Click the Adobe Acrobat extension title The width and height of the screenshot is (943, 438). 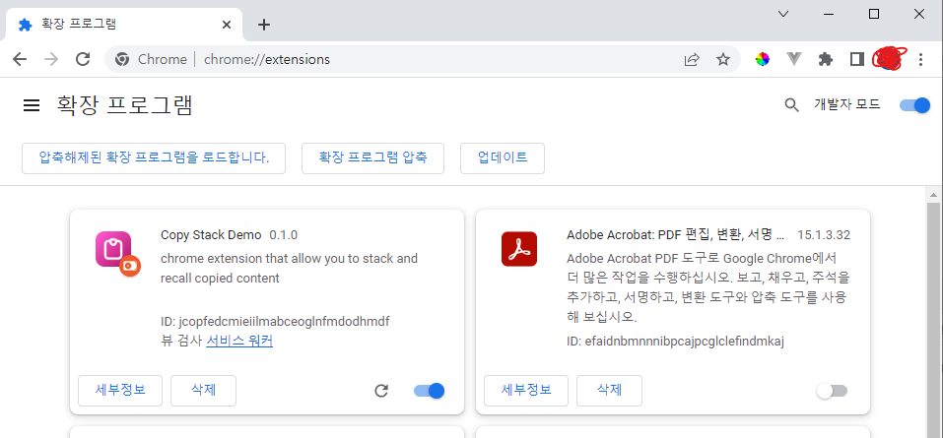tap(675, 234)
